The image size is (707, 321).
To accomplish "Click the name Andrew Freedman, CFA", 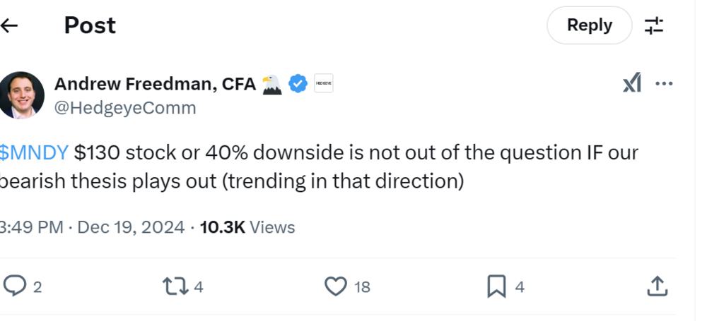I will tap(156, 84).
